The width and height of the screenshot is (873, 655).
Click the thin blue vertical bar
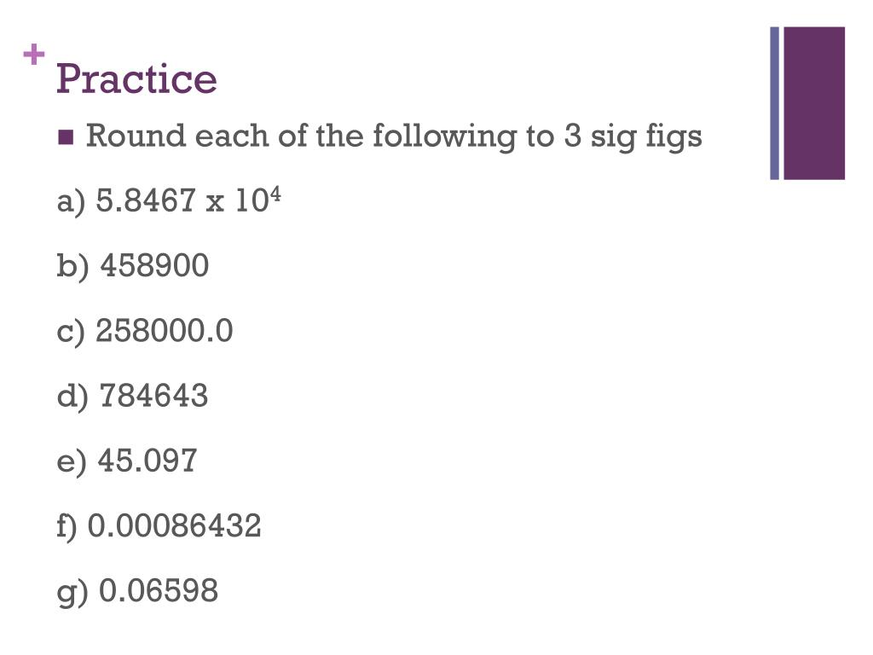(x=774, y=103)
